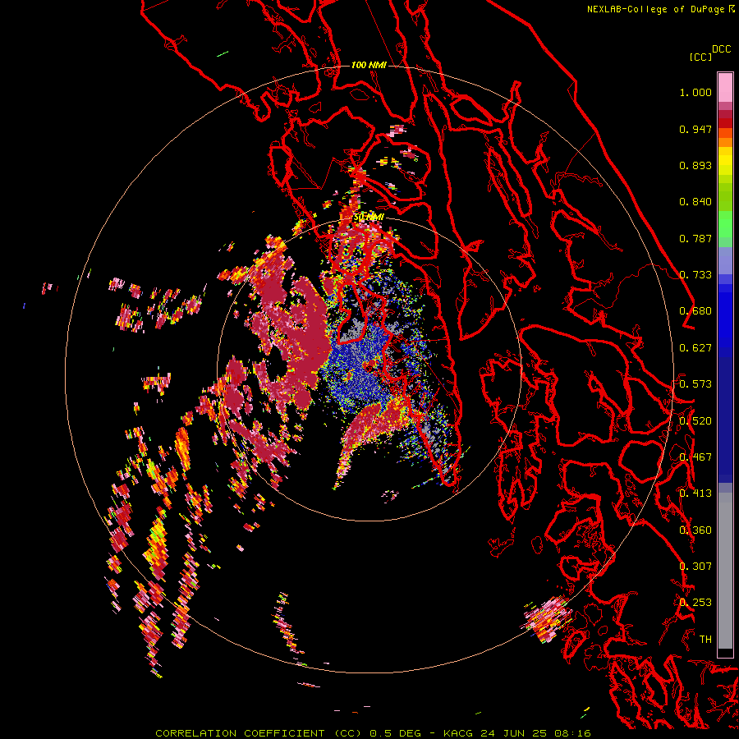Click the 50 NMI range ring label

pos(369,218)
